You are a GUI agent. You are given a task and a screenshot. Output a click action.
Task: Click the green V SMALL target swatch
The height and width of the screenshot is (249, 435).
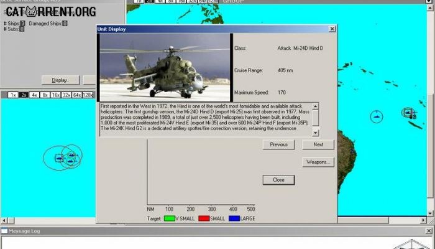click(x=169, y=218)
